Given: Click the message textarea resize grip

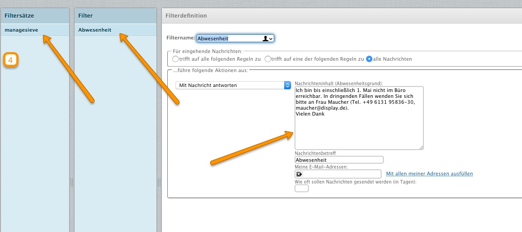Looking at the screenshot, I should tap(421, 147).
